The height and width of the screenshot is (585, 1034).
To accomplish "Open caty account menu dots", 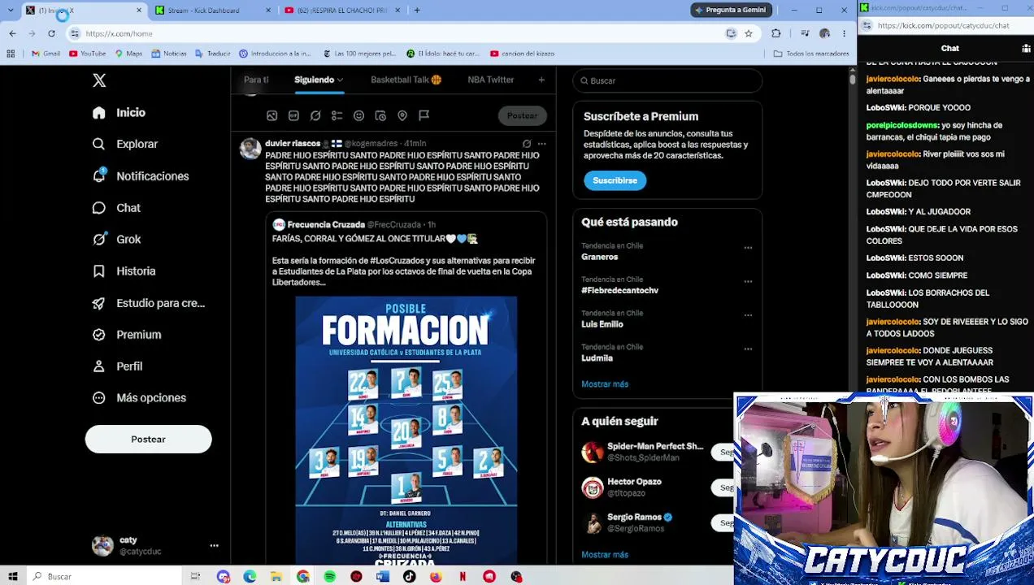I will point(214,546).
